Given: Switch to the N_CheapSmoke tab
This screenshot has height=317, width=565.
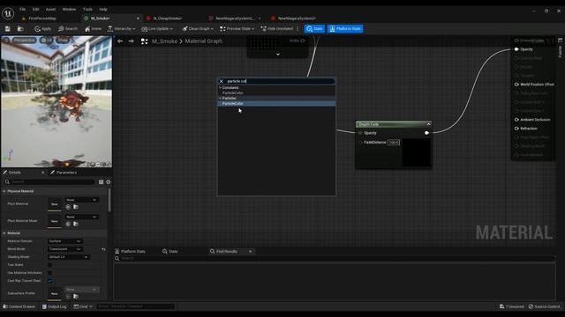Looking at the screenshot, I should (x=168, y=18).
